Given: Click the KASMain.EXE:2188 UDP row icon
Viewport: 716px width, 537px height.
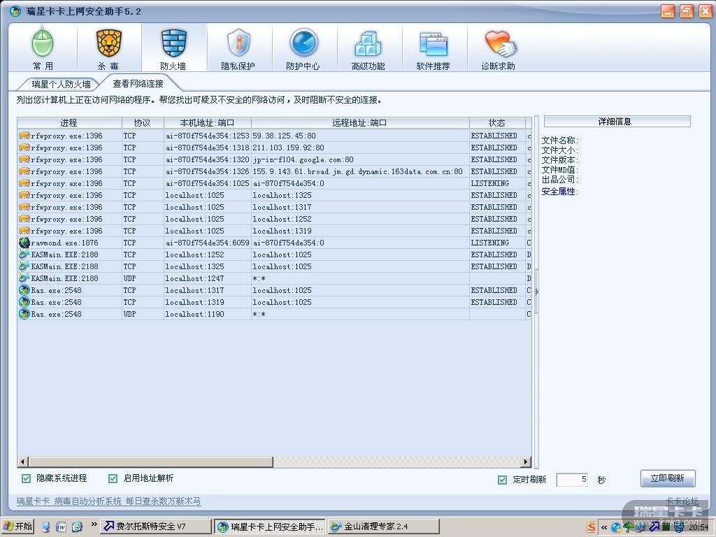Looking at the screenshot, I should point(24,278).
